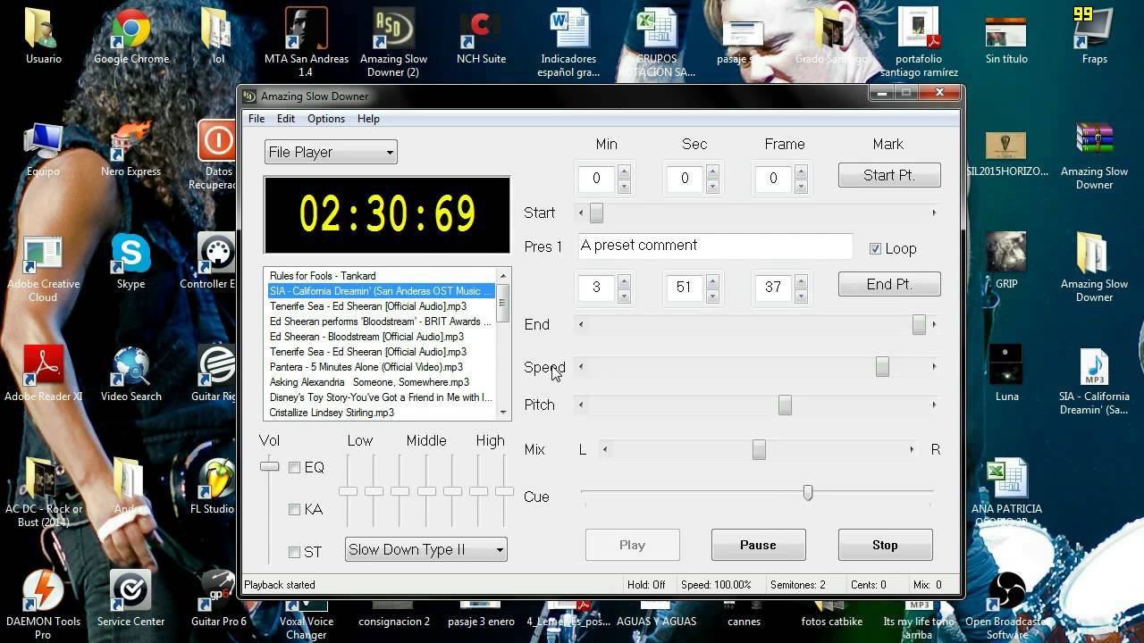The height and width of the screenshot is (643, 1144).
Task: Click the preset comment text field
Action: pos(715,246)
